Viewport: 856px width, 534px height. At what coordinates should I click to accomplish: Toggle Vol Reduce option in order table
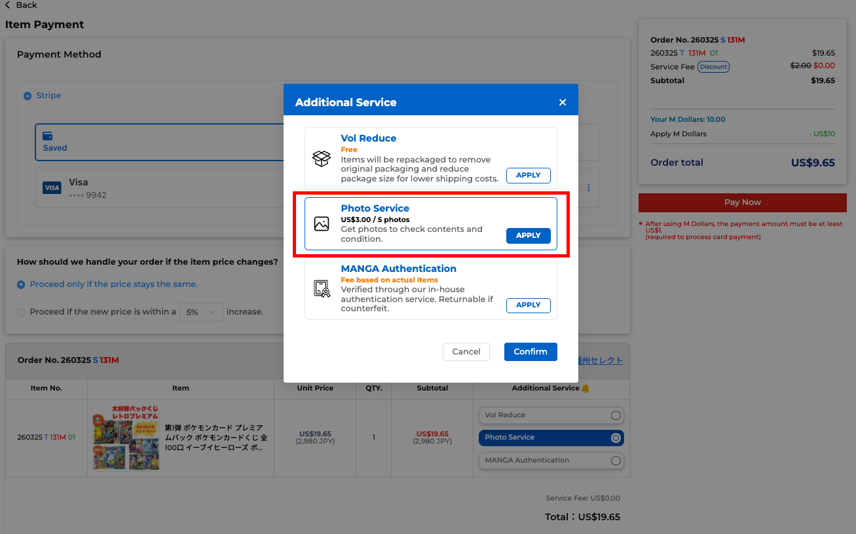point(616,415)
